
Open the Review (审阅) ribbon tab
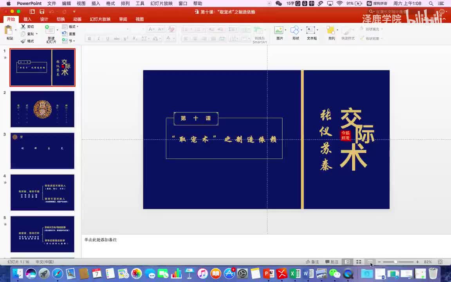123,19
